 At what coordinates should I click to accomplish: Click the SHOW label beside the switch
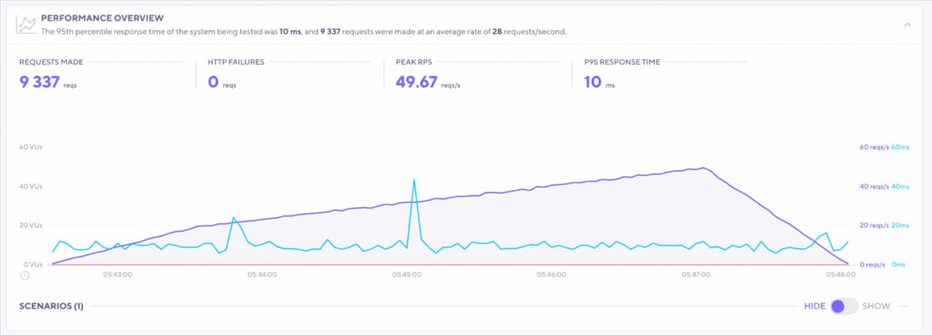[x=876, y=306]
